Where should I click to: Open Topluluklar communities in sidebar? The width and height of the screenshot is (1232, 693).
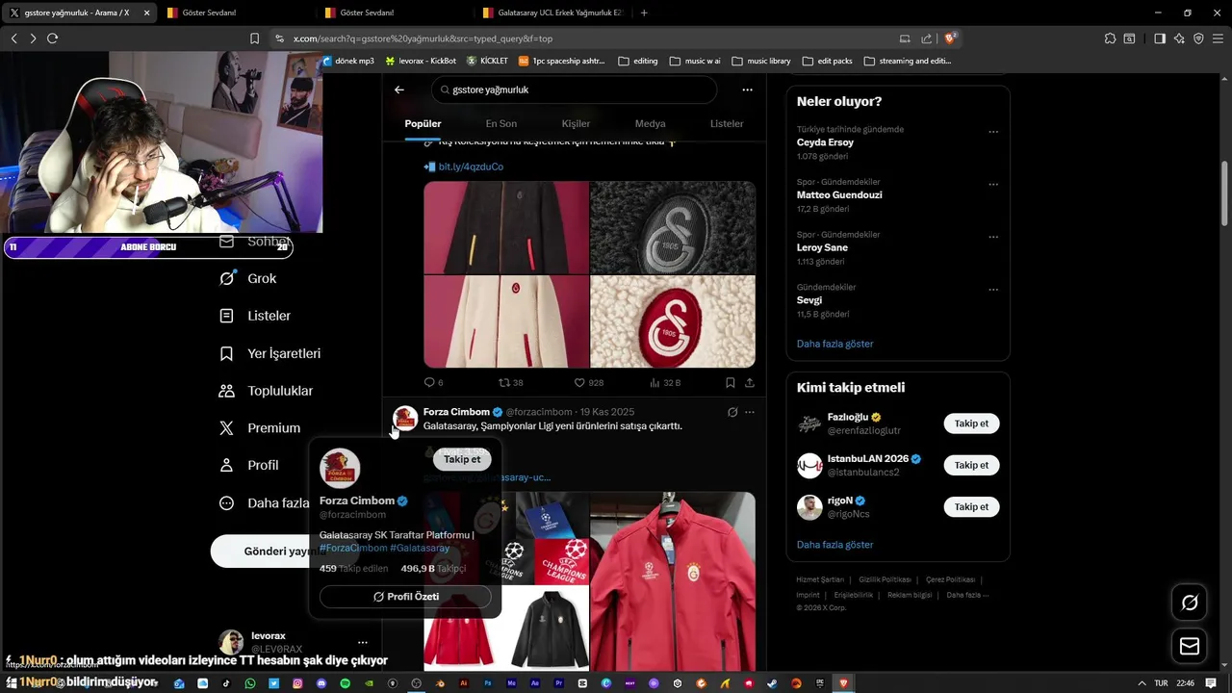click(x=266, y=391)
